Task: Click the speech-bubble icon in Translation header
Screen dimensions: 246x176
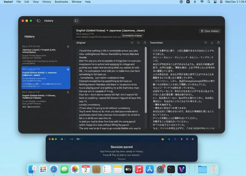Action: pyautogui.click(x=206, y=43)
